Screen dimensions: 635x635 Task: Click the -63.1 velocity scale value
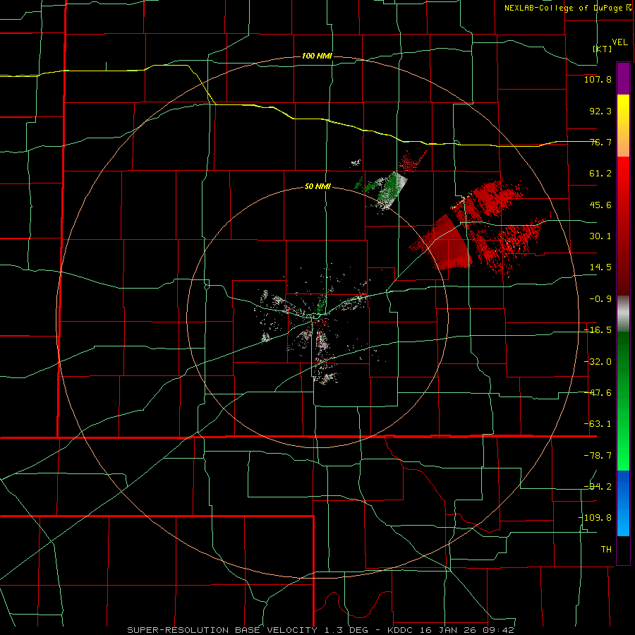tap(598, 424)
